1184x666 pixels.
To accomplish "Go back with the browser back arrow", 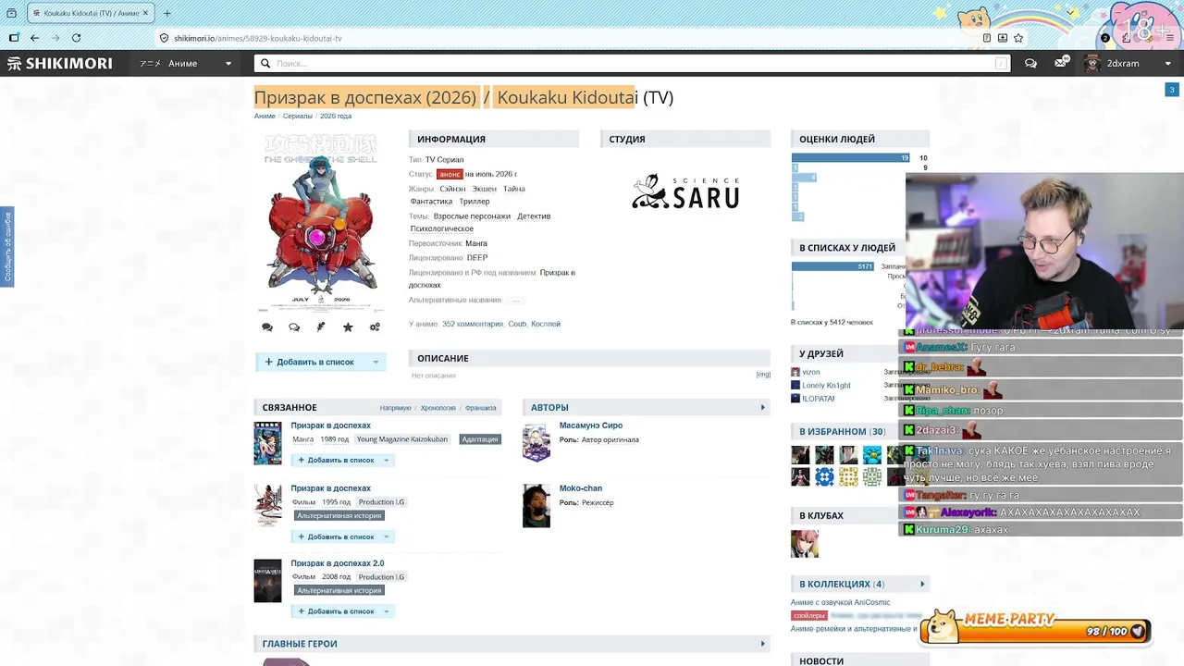I will [34, 38].
